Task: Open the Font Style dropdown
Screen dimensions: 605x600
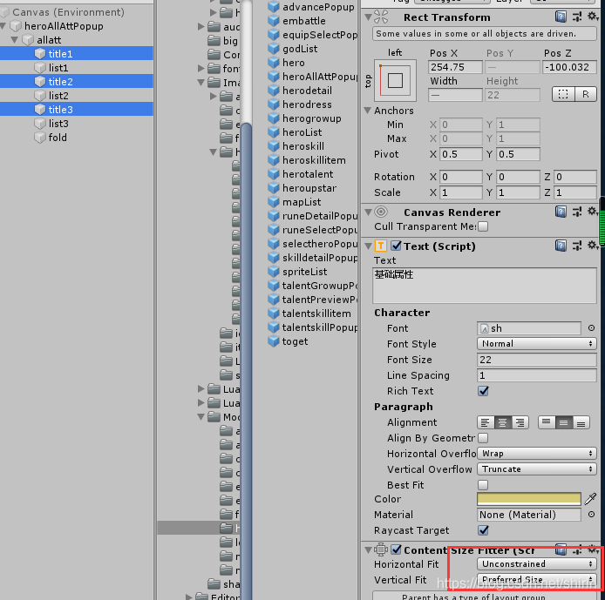Action: 537,344
